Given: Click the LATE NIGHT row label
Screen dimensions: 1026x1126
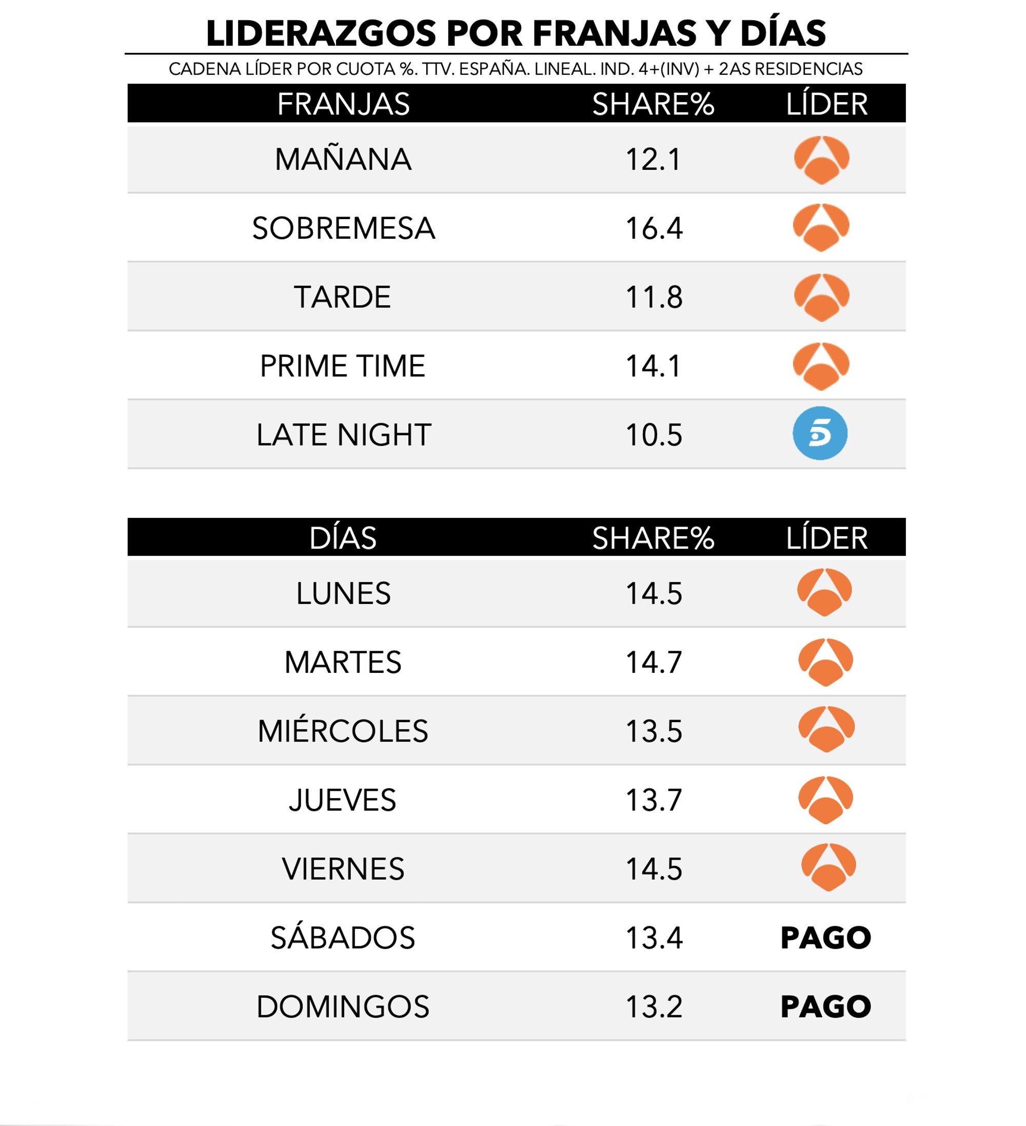Looking at the screenshot, I should pos(343,435).
